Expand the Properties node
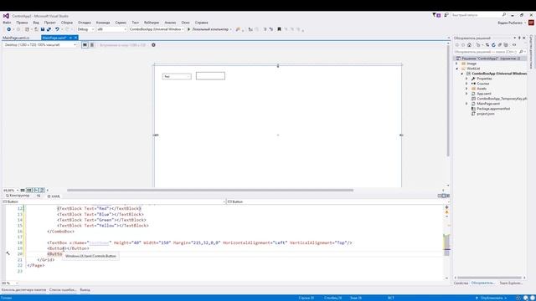The height and width of the screenshot is (301, 536). (x=466, y=79)
